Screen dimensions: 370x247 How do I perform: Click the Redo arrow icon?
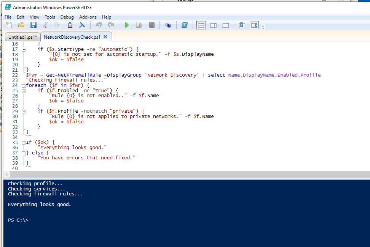click(x=111, y=25)
